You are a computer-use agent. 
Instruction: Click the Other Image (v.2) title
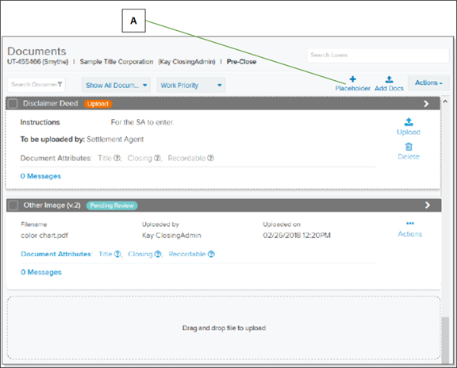(x=52, y=205)
